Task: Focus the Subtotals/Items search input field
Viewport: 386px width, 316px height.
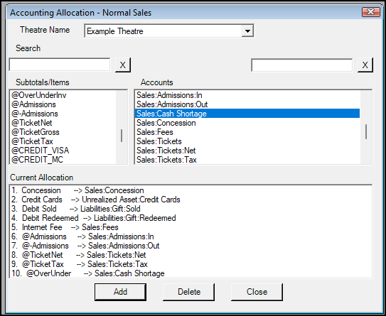Action: [60, 65]
